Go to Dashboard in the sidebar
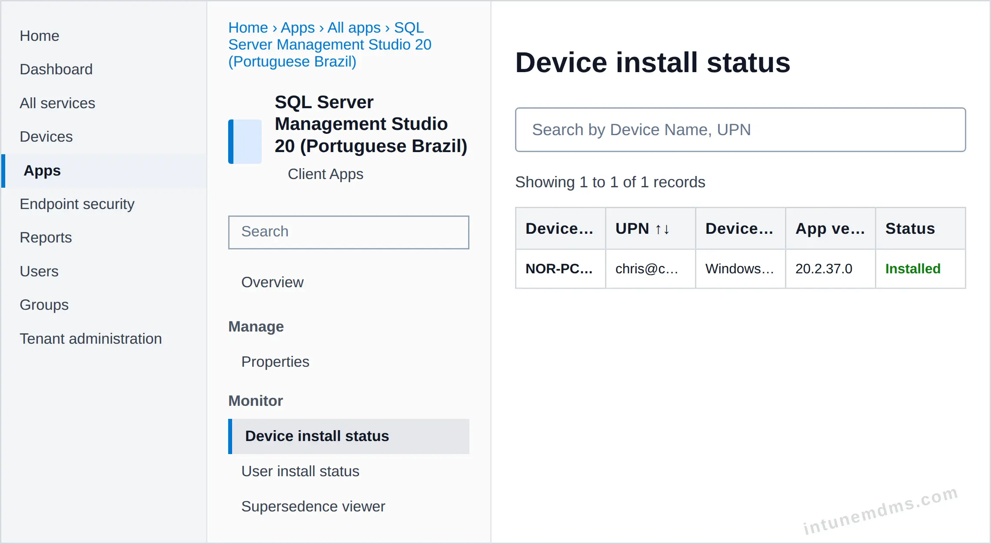This screenshot has width=991, height=544. (x=56, y=69)
